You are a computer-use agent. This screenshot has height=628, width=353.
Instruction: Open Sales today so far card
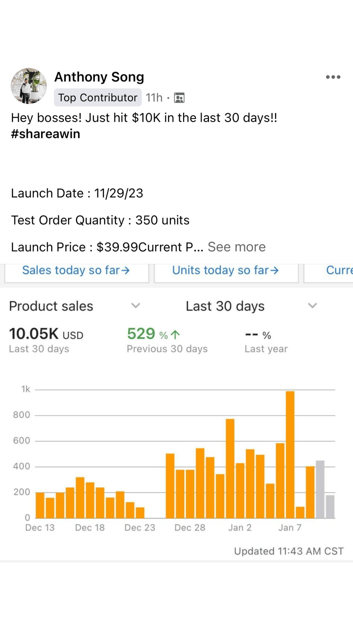(x=76, y=270)
